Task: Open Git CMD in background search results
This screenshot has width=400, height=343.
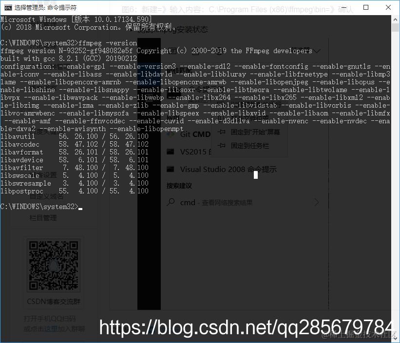Action: [195, 134]
